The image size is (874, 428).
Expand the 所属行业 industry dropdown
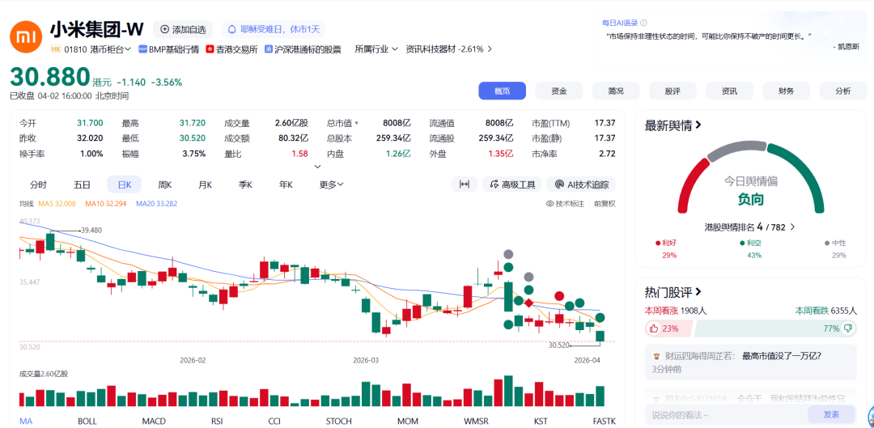click(376, 49)
